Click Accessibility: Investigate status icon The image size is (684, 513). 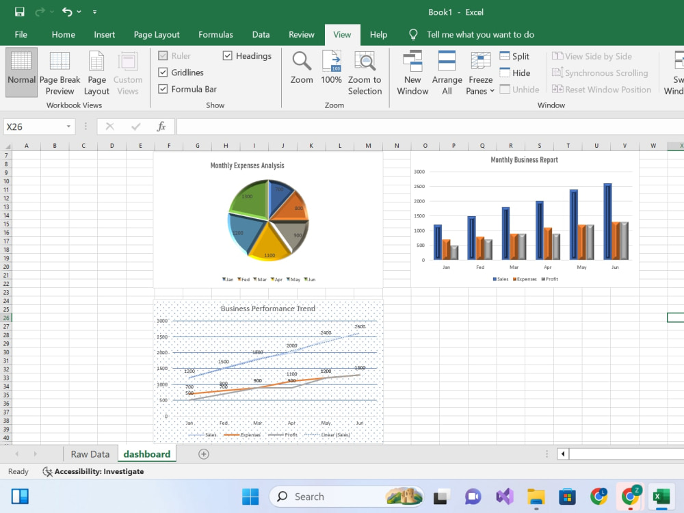pyautogui.click(x=47, y=471)
